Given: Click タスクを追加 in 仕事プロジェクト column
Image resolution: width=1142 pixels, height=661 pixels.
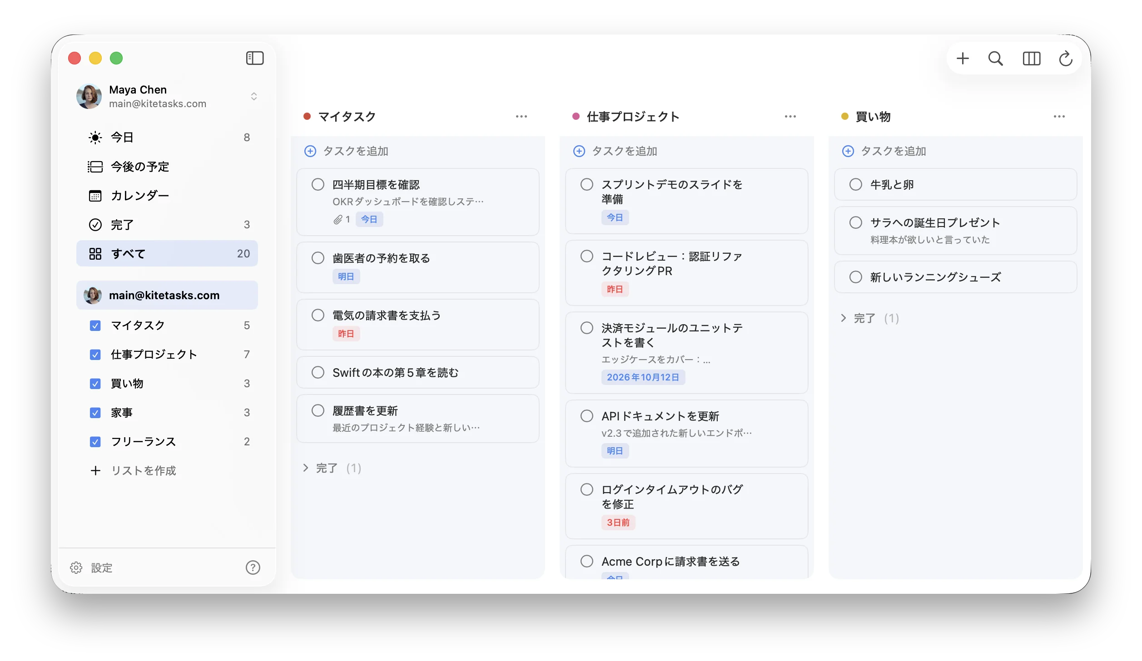Looking at the screenshot, I should point(624,151).
